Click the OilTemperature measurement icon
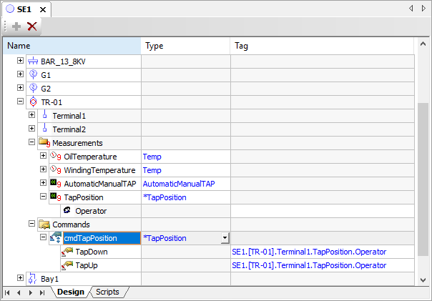 (x=56, y=157)
